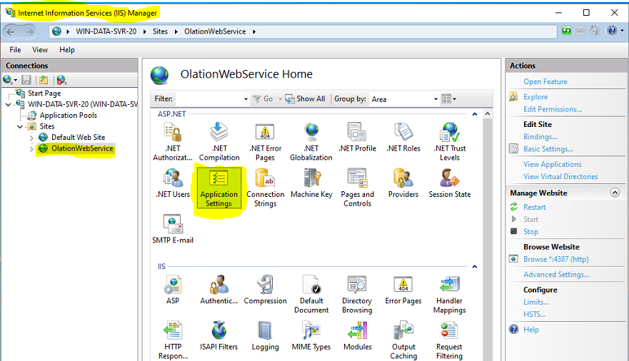Open the ISAPI Filters feature
The height and width of the screenshot is (361, 629).
pos(219,336)
